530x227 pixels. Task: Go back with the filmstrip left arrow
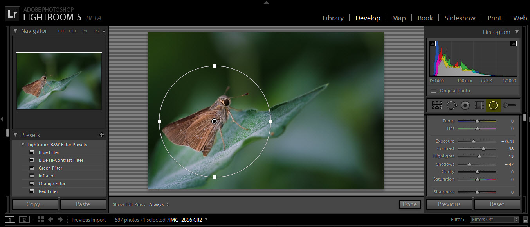tap(50, 220)
